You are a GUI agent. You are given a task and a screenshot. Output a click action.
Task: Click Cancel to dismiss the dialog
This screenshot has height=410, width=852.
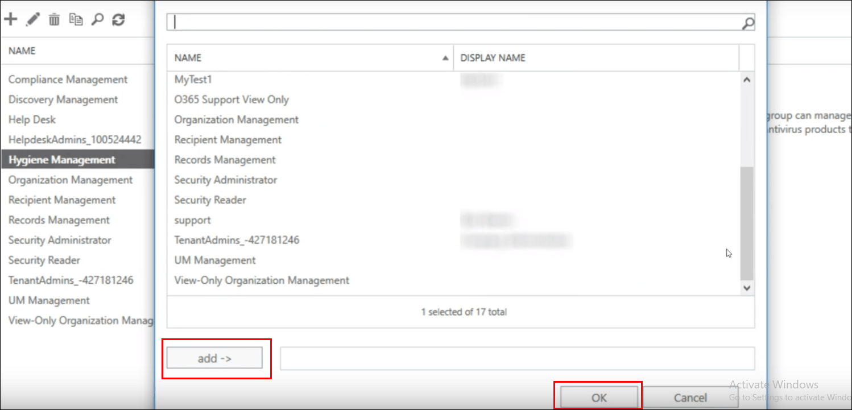690,398
